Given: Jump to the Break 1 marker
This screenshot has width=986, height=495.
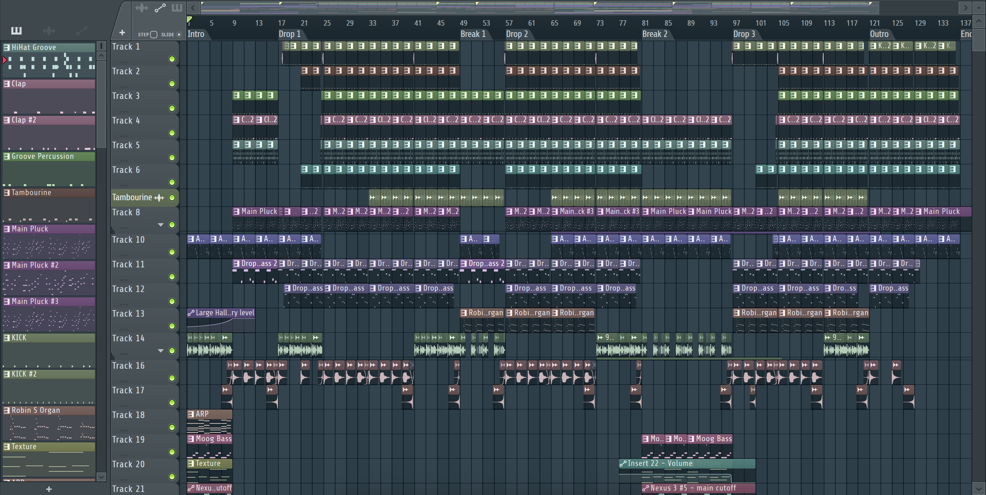Looking at the screenshot, I should [473, 34].
